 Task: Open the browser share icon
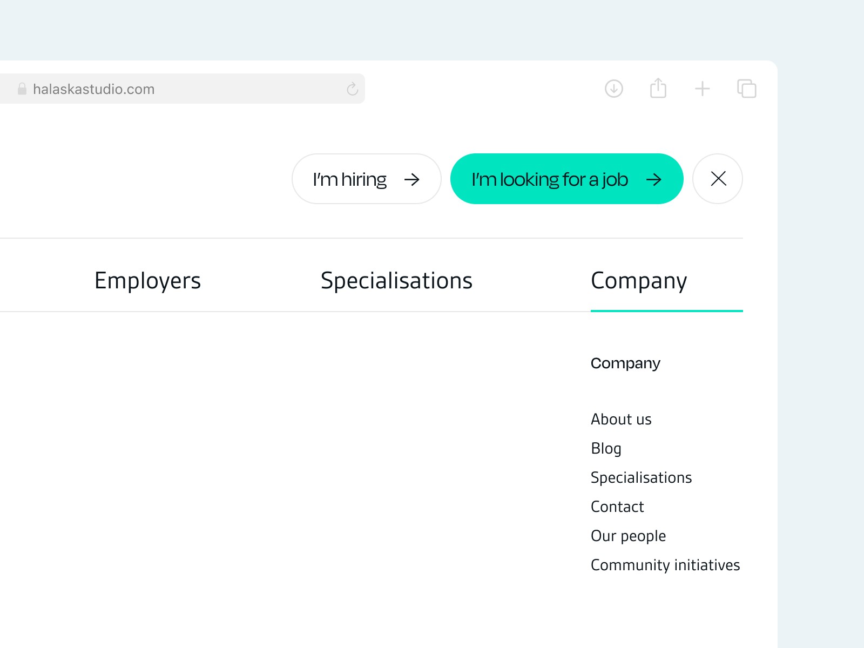(x=658, y=88)
